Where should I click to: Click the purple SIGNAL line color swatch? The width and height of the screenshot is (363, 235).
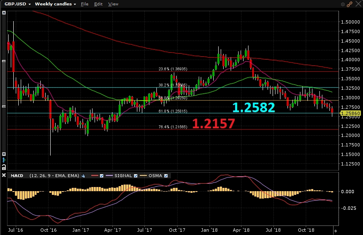tap(109, 176)
